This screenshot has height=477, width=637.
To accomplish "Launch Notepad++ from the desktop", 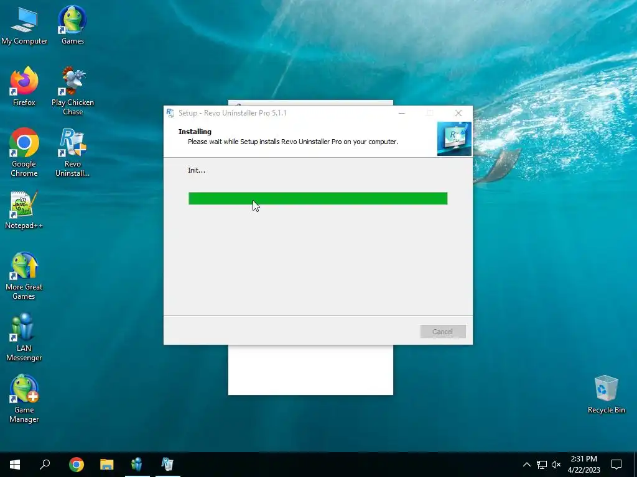I will point(24,210).
